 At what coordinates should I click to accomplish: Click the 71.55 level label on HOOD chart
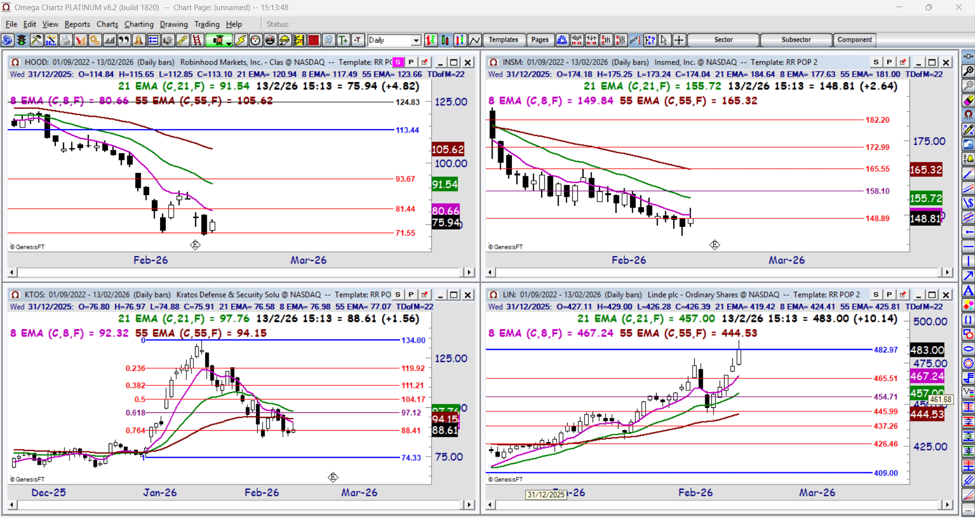tap(405, 233)
